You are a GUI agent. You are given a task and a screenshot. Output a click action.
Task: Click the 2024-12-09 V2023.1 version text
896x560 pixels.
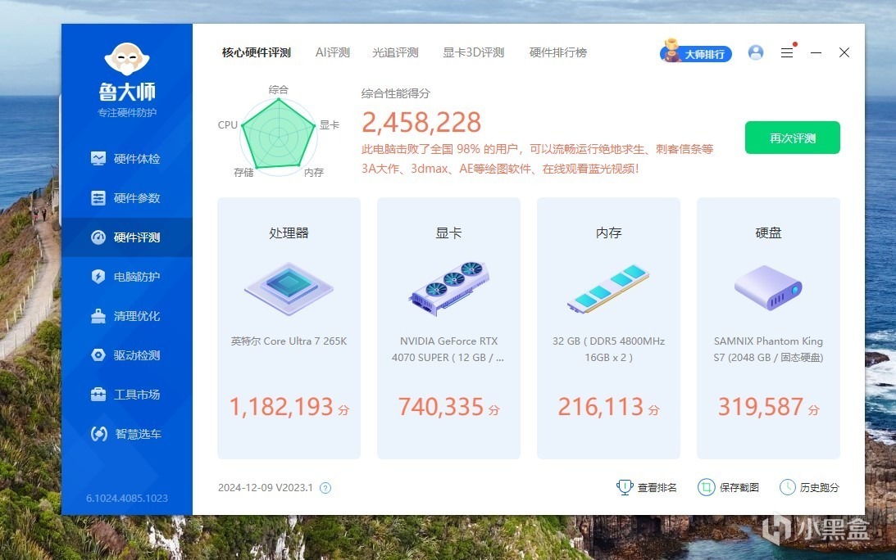pos(266,488)
